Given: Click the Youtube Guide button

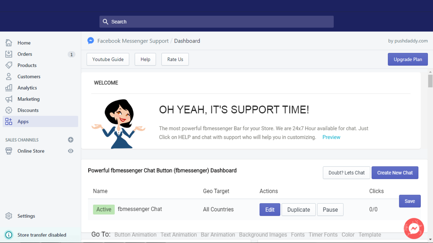Looking at the screenshot, I should tap(108, 59).
